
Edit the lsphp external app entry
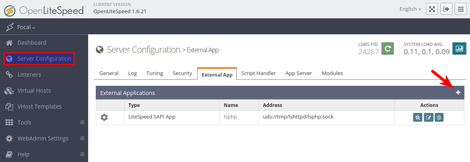point(428,117)
